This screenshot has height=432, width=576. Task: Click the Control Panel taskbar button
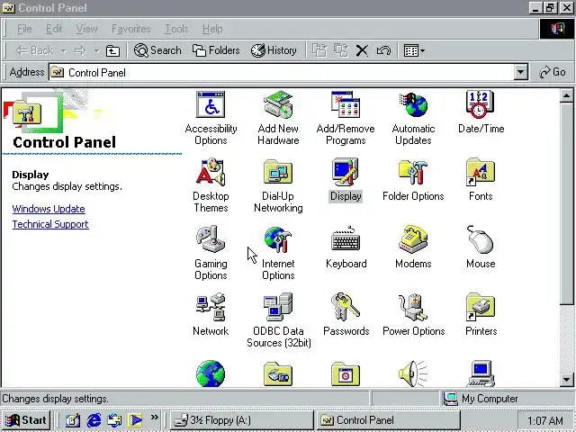tap(389, 420)
